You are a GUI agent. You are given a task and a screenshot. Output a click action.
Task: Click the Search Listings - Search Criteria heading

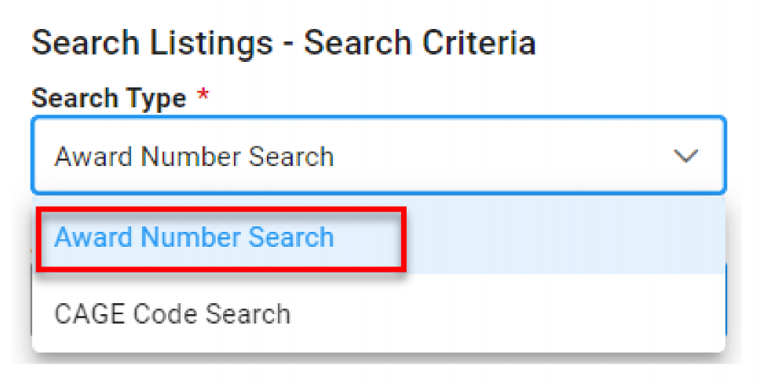pos(283,43)
